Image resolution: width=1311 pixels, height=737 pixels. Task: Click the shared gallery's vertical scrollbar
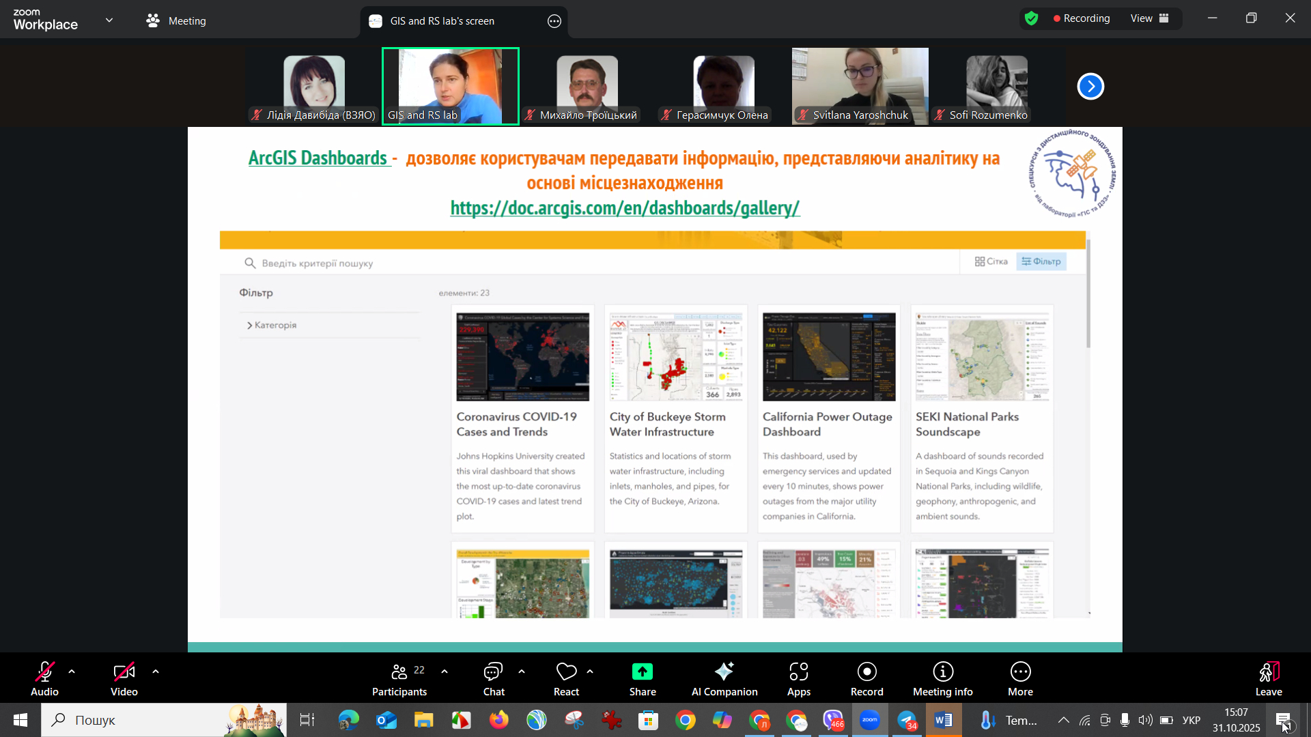point(1088,293)
